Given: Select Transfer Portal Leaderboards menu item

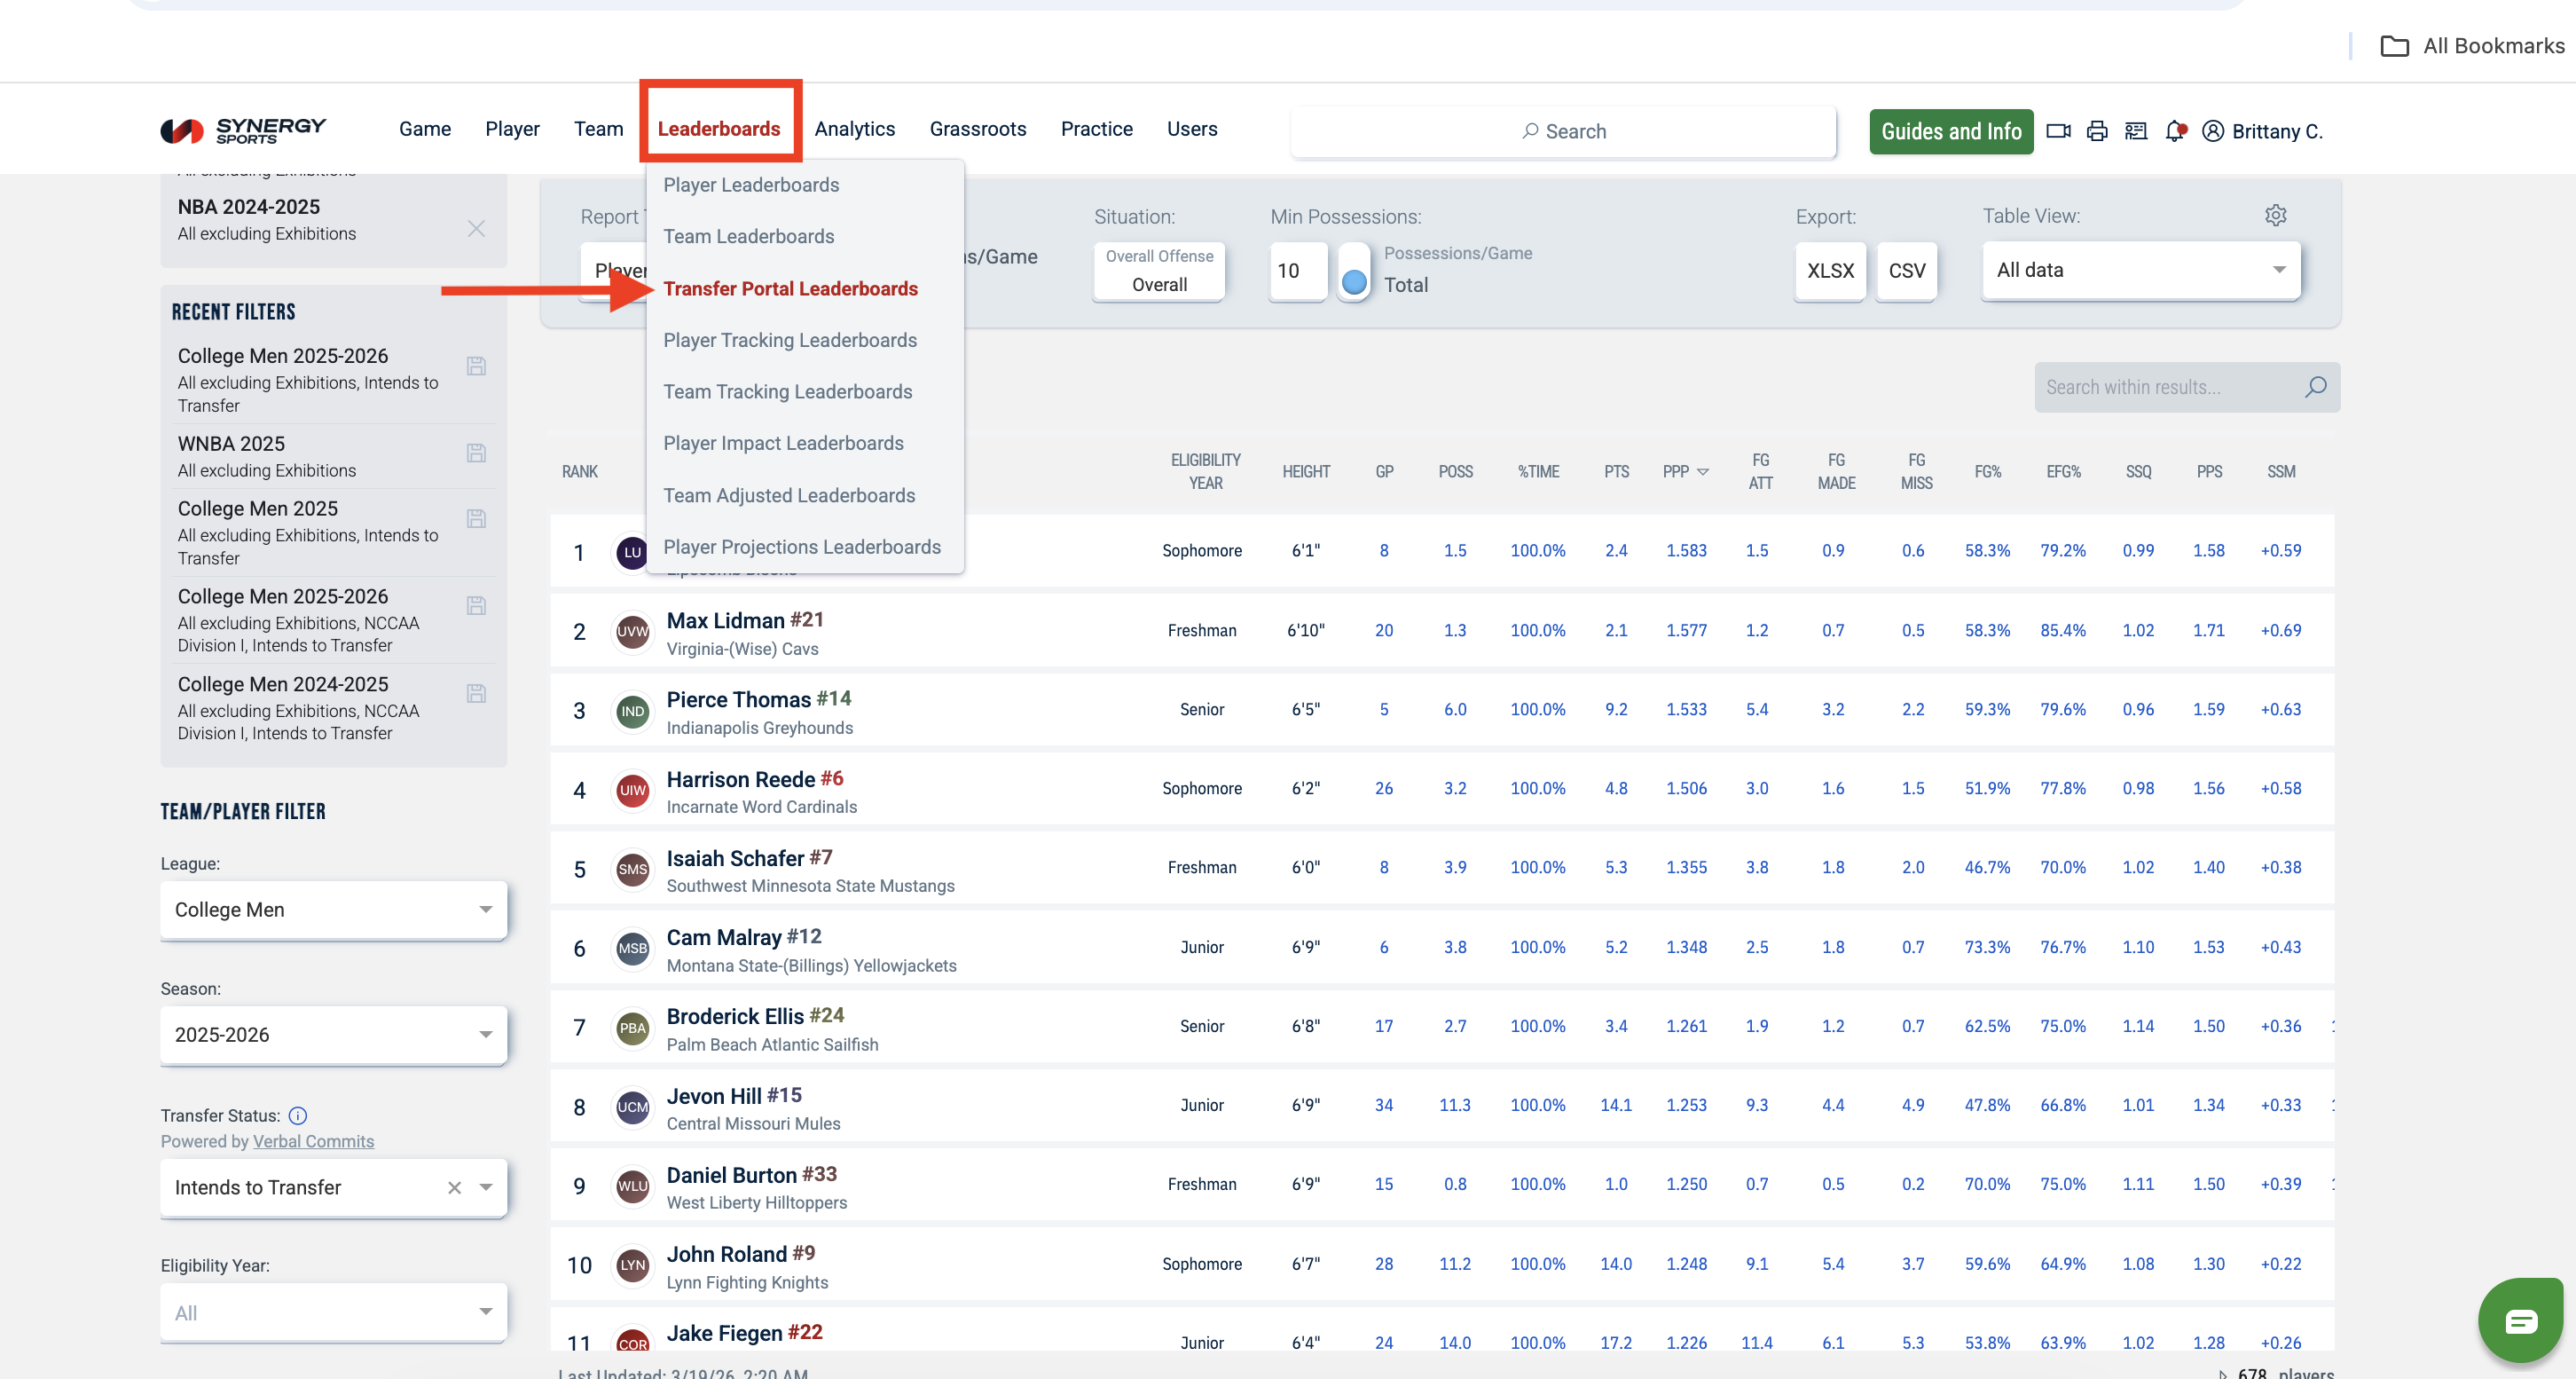Looking at the screenshot, I should [790, 288].
